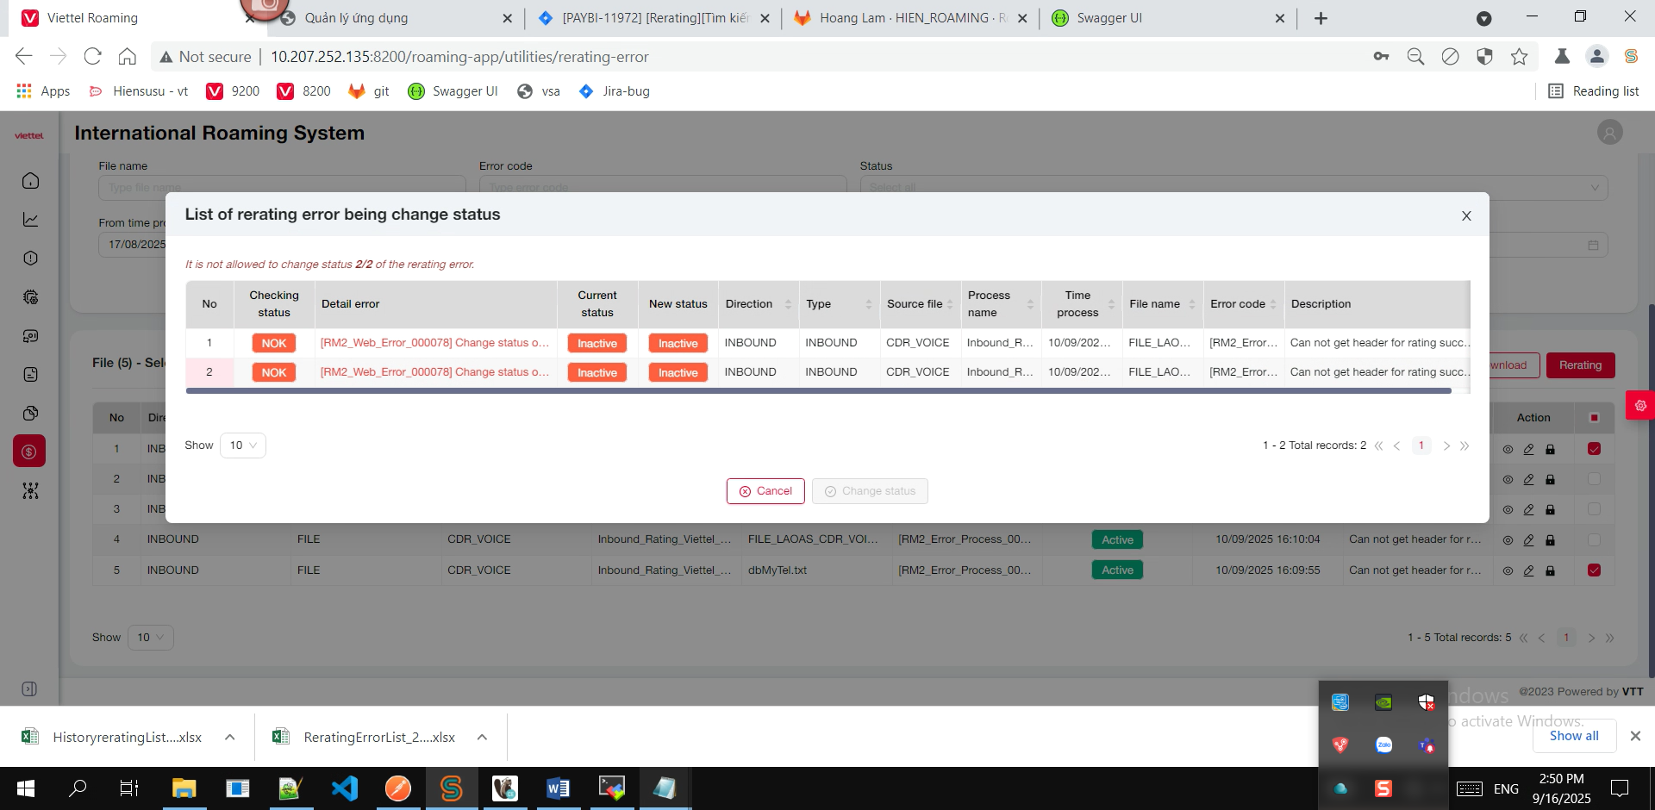Click the red settings gear floating icon
Viewport: 1655px width, 810px height.
pyautogui.click(x=1639, y=405)
